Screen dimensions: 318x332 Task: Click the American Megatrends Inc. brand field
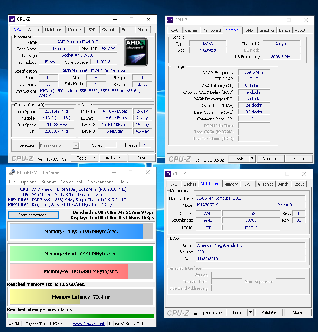[250, 245]
